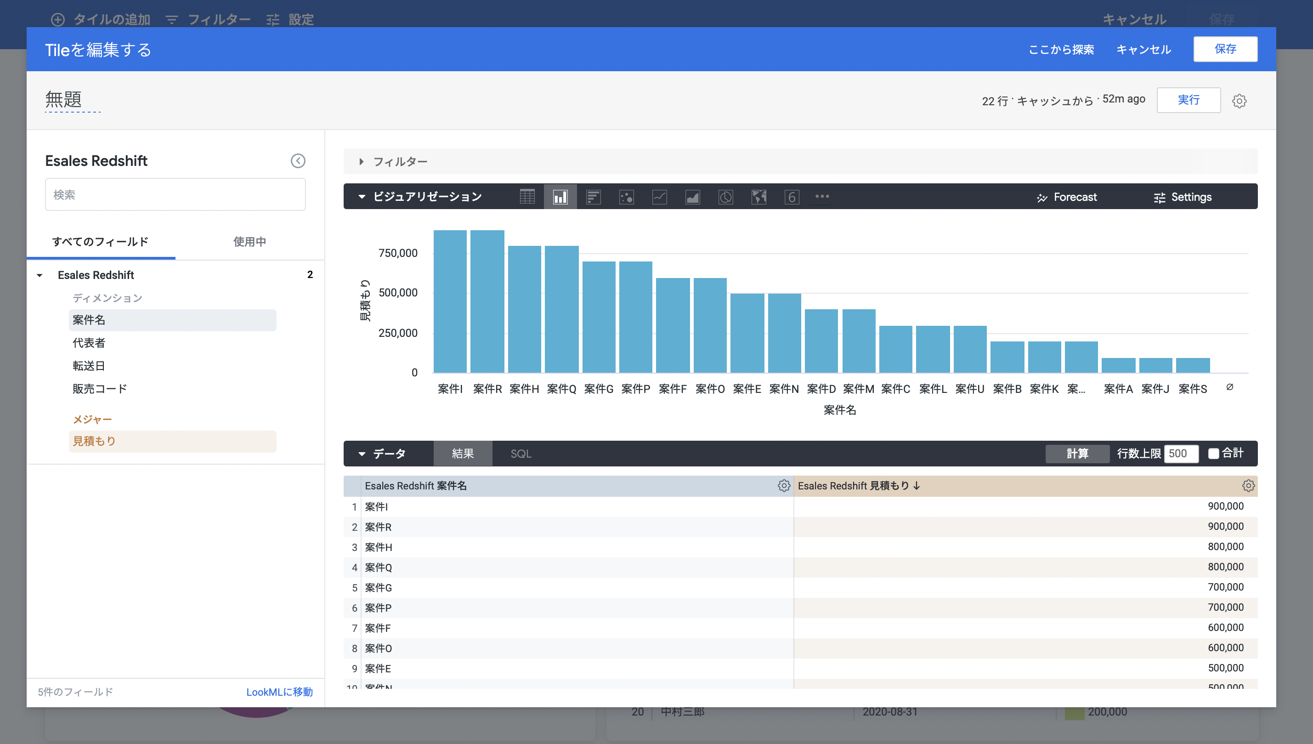Click the 計算 button
Screen dimensions: 1313x744
point(1077,454)
